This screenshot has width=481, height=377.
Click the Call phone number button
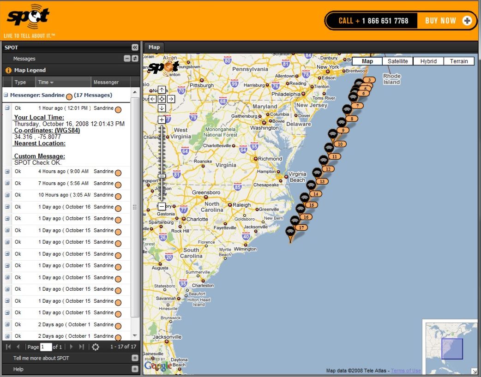(x=372, y=21)
